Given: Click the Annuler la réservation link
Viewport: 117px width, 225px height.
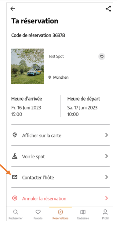Looking at the screenshot, I should pyautogui.click(x=44, y=199).
